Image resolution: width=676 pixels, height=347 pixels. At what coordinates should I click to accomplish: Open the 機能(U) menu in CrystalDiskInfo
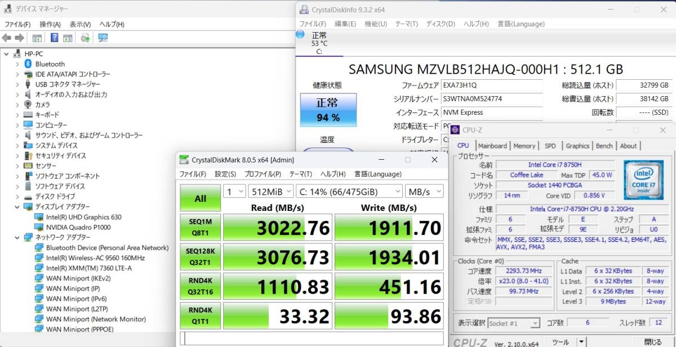pos(376,24)
